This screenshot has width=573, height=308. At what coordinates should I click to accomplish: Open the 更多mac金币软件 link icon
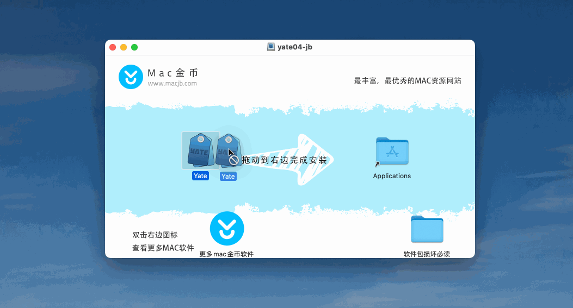click(x=227, y=229)
